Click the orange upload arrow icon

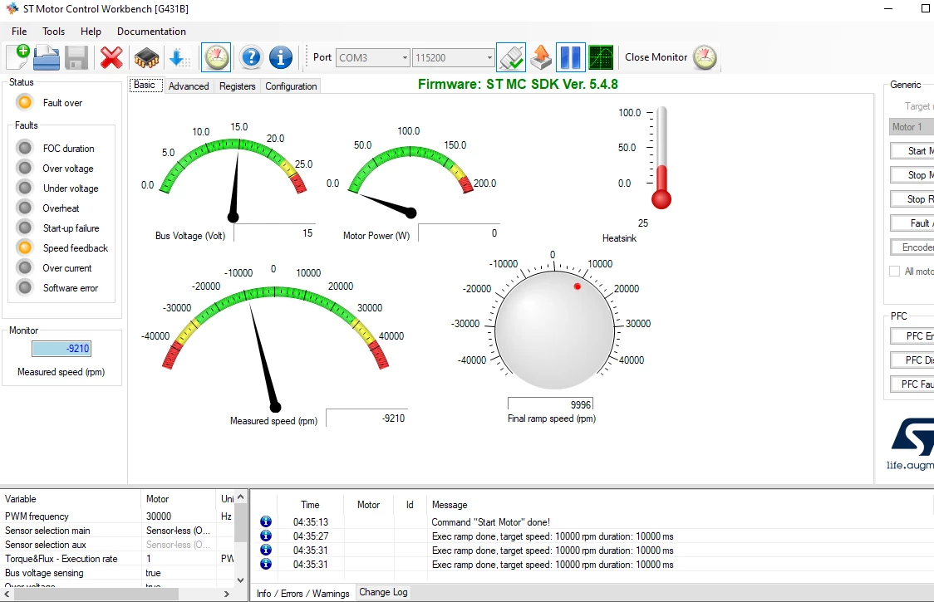(541, 58)
